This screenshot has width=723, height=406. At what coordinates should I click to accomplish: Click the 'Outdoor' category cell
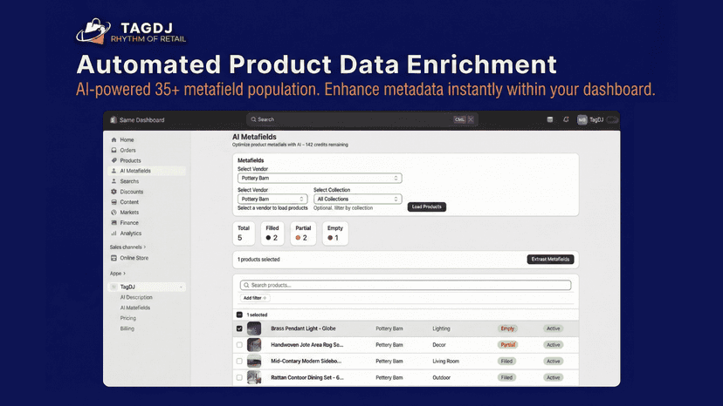[441, 377]
